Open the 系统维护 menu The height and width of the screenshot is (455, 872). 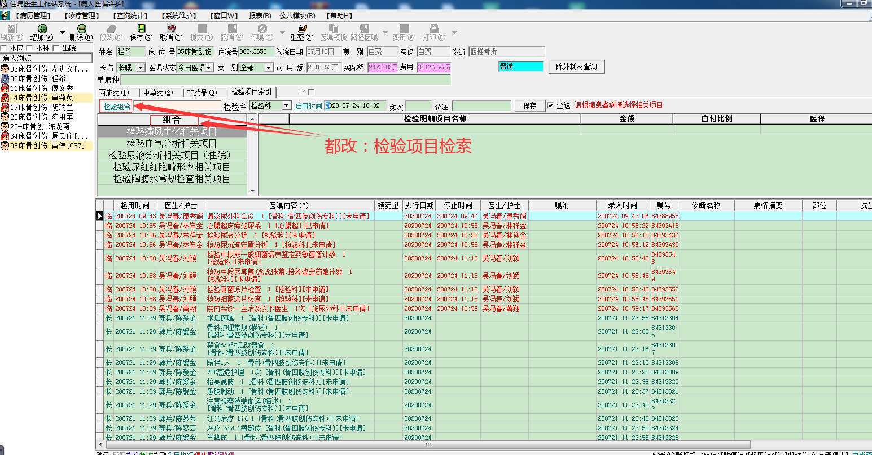point(179,16)
